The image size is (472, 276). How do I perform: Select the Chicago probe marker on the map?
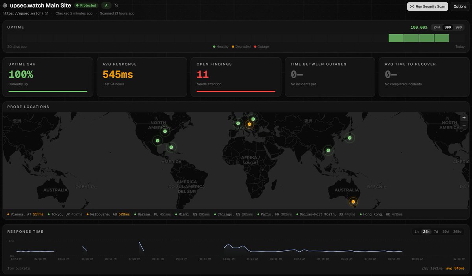pyautogui.click(x=165, y=131)
